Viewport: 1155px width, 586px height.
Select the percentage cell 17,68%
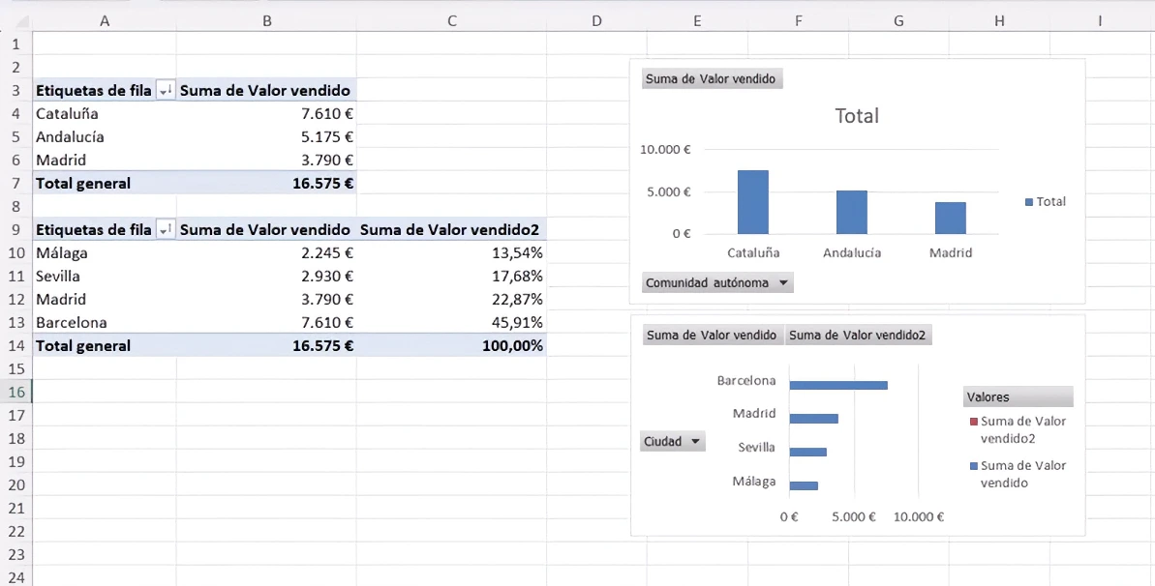(x=451, y=276)
